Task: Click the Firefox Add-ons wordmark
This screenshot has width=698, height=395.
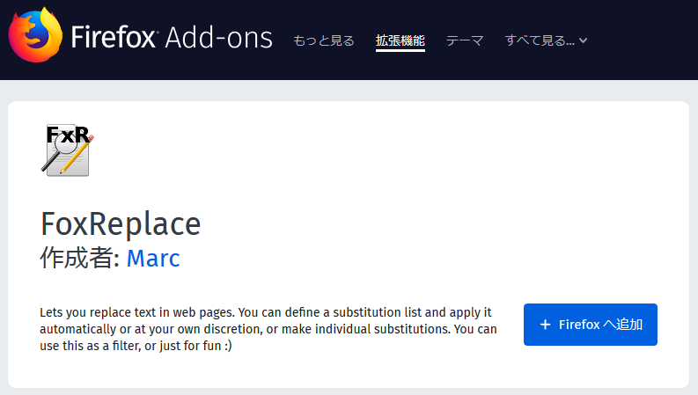Action: [172, 38]
